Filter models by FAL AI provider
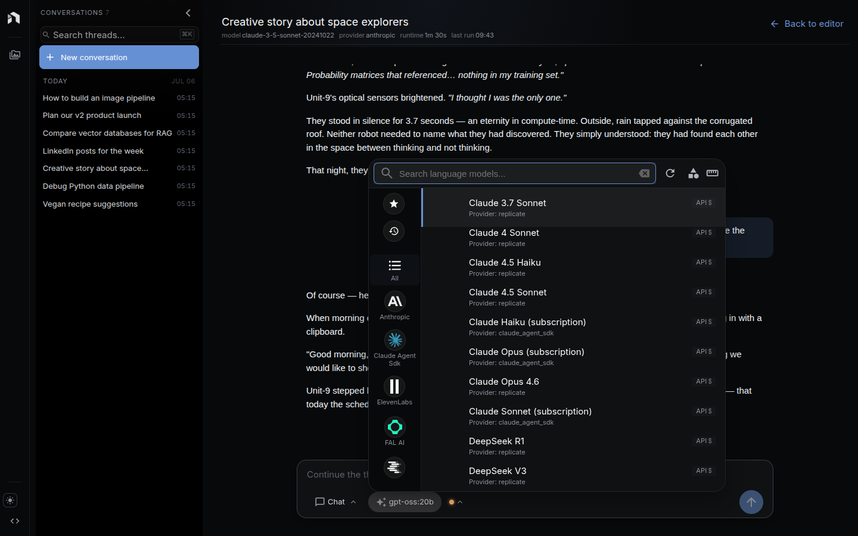This screenshot has height=536, width=858. click(x=394, y=431)
